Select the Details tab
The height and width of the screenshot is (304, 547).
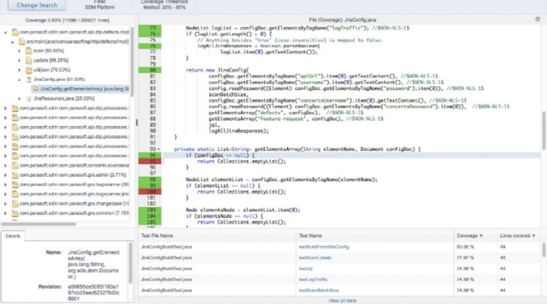coord(13,236)
